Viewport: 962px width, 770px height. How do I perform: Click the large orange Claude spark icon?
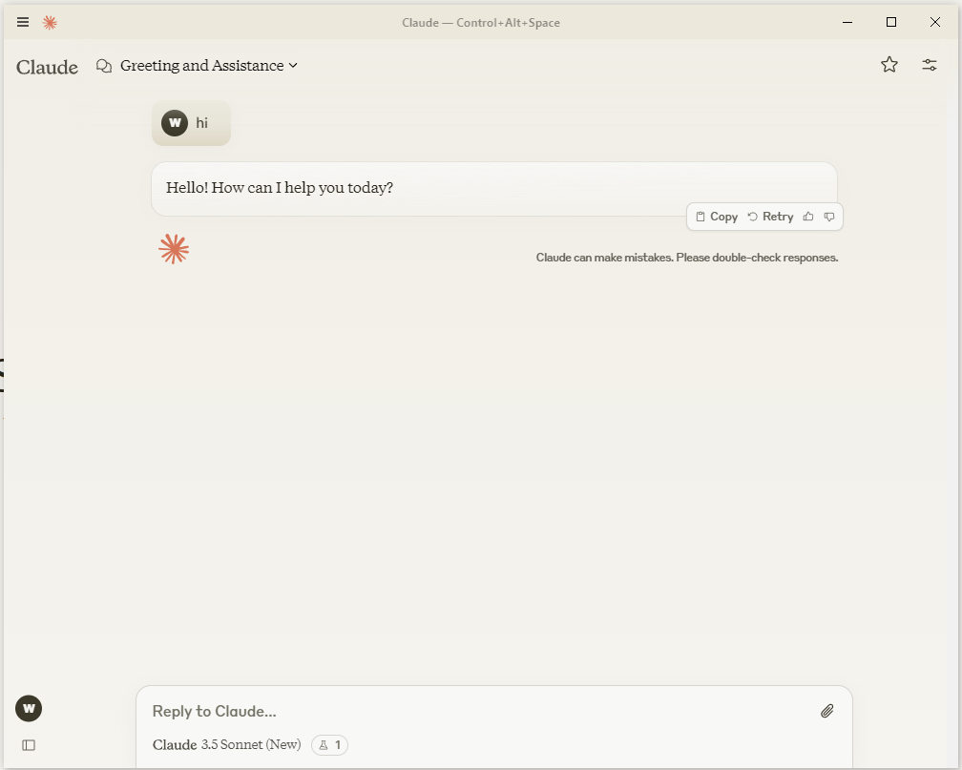pos(174,249)
